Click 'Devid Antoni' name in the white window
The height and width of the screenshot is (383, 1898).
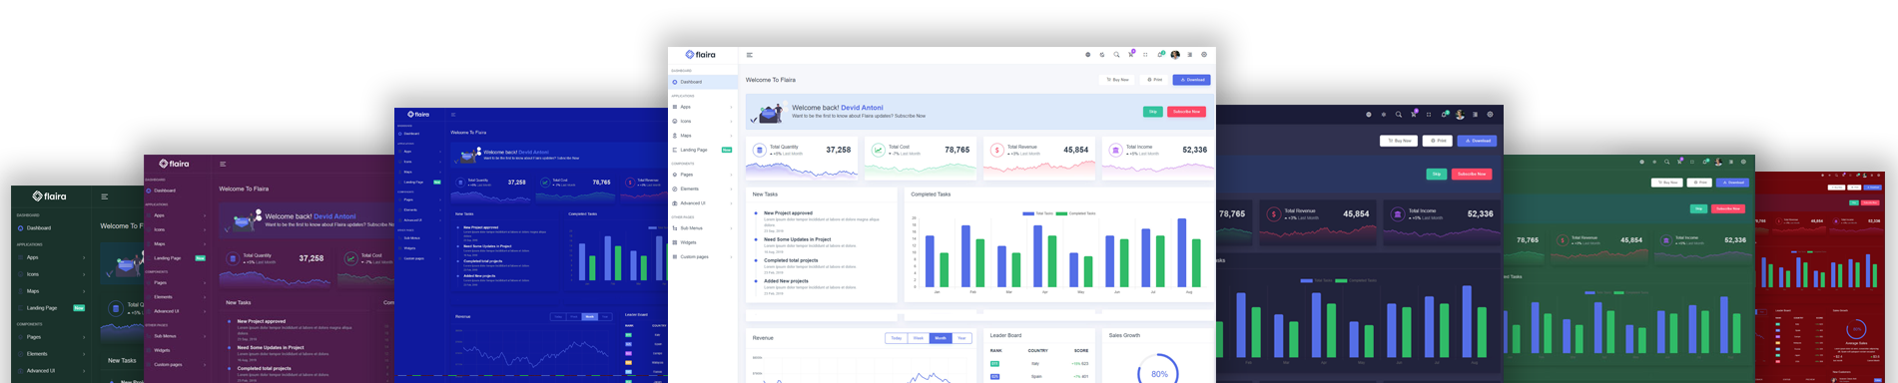tap(862, 108)
